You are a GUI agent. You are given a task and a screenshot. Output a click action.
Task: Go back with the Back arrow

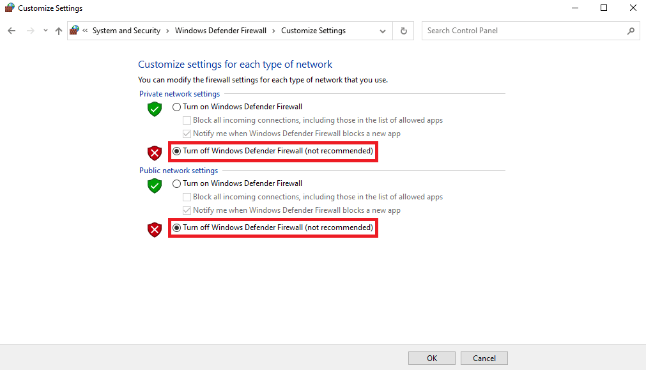pyautogui.click(x=12, y=31)
